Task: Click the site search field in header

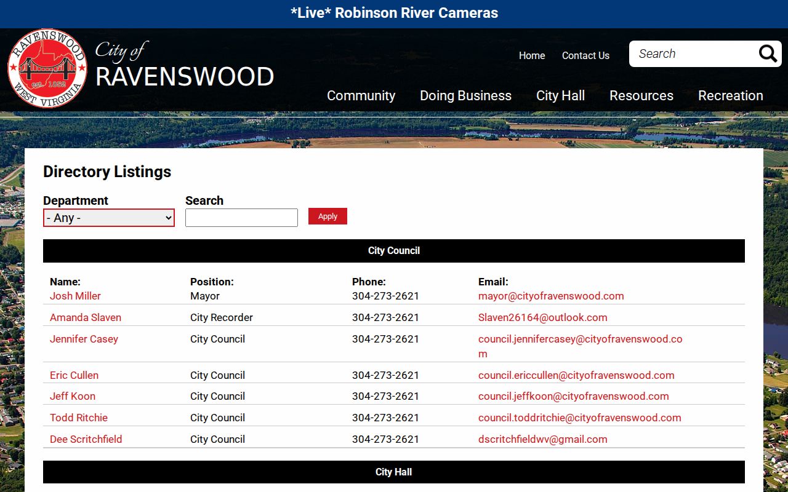Action: pyautogui.click(x=694, y=54)
